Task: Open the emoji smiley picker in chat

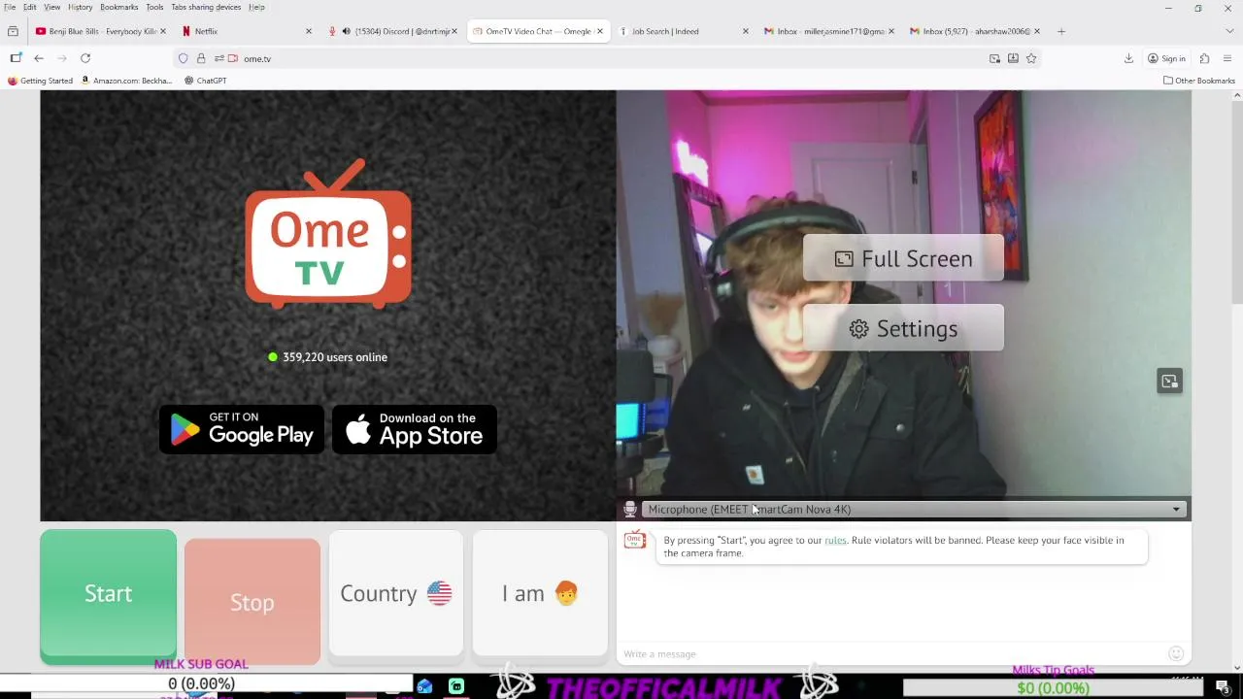Action: 1176,653
